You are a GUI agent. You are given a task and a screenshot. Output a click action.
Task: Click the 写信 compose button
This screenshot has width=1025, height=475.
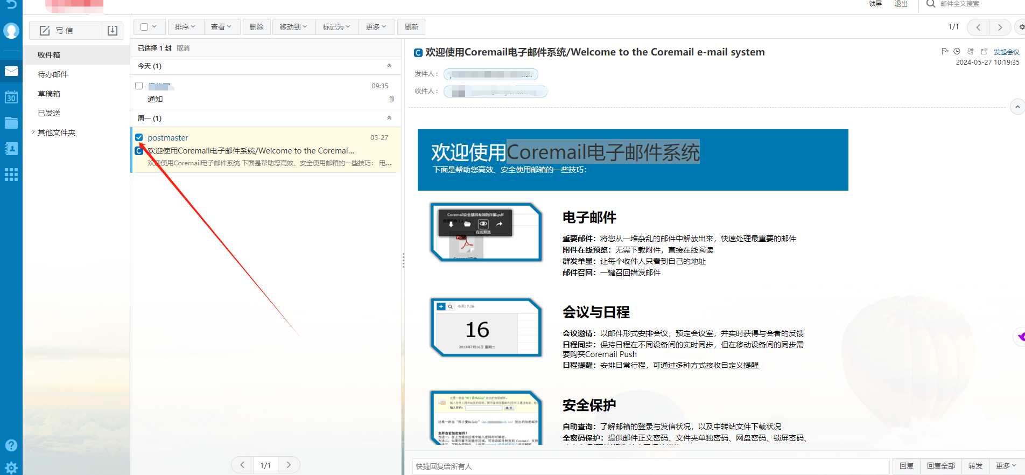coord(65,31)
